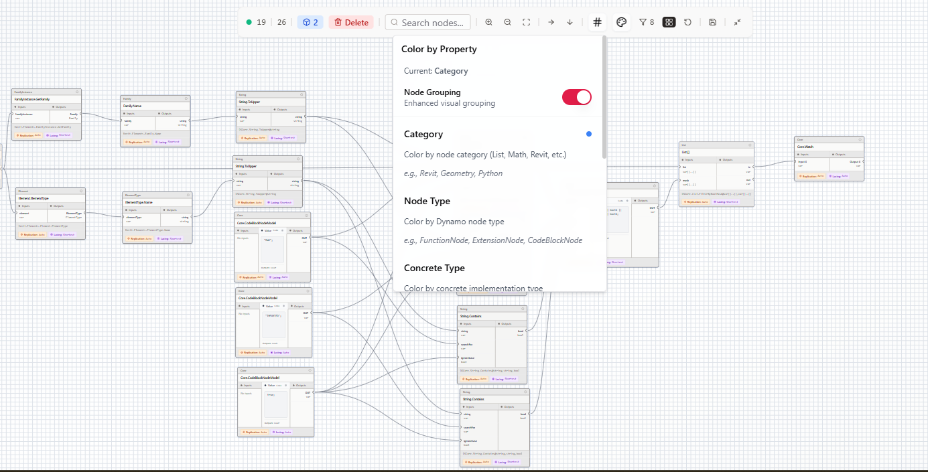Click the Color by Property panel scrollbar
This screenshot has height=472, width=928.
pyautogui.click(x=604, y=97)
